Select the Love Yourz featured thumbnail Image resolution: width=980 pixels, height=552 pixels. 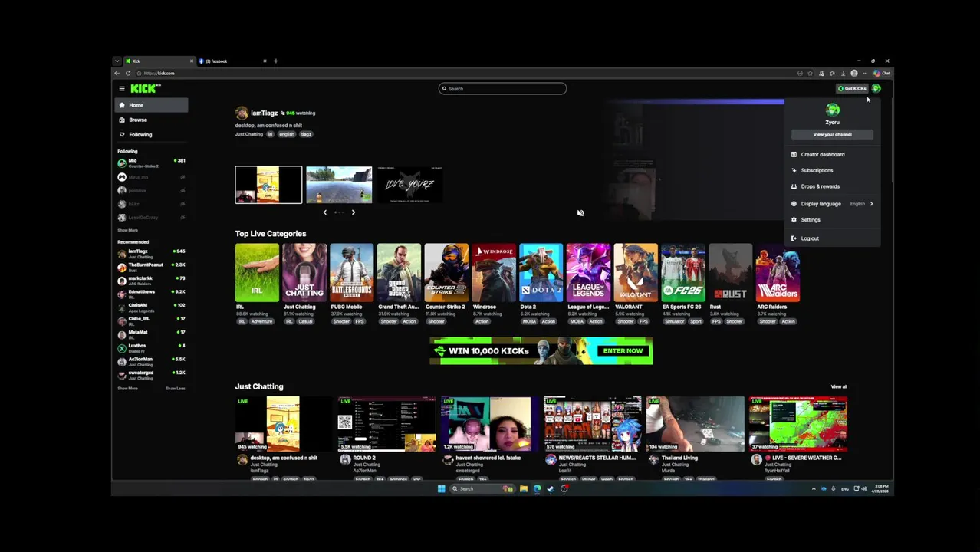click(x=409, y=185)
